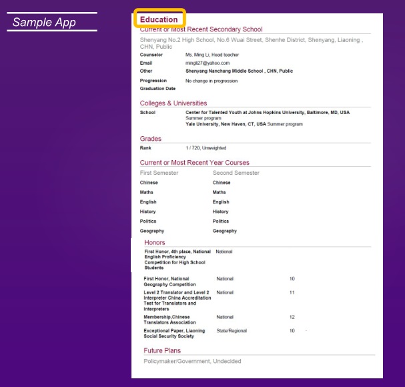Click the National English Proficiency Competition honor
The image size is (405, 387).
coord(177,260)
